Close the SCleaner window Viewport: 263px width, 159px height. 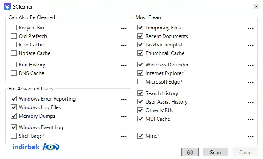click(256, 6)
